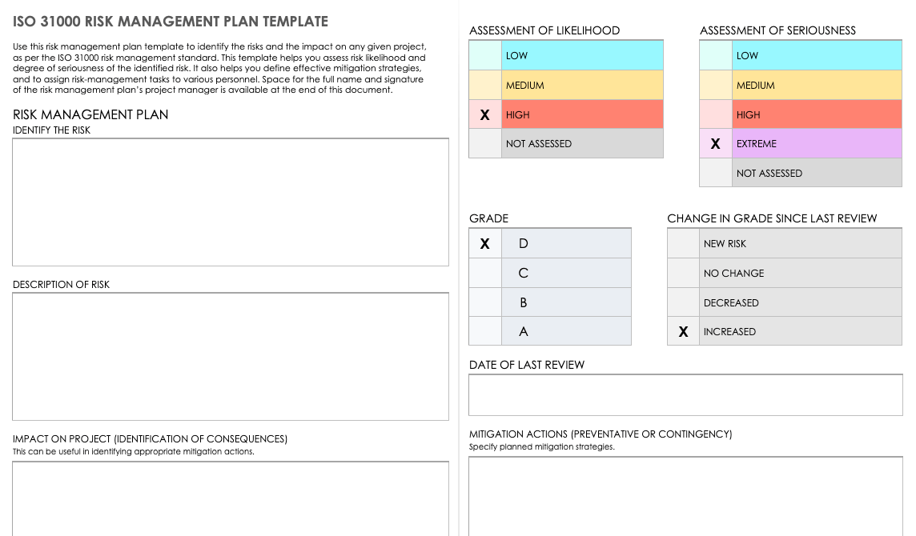The height and width of the screenshot is (536, 916).
Task: Click the Impact on Project text box
Action: [x=231, y=498]
